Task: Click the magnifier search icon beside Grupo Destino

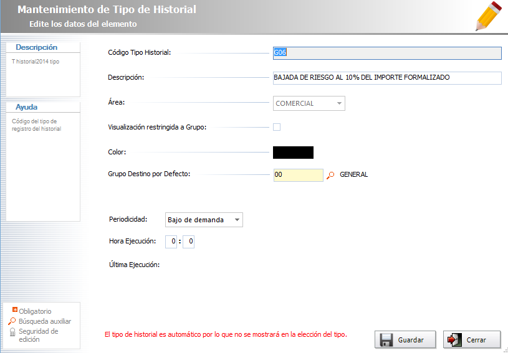Action: 330,176
